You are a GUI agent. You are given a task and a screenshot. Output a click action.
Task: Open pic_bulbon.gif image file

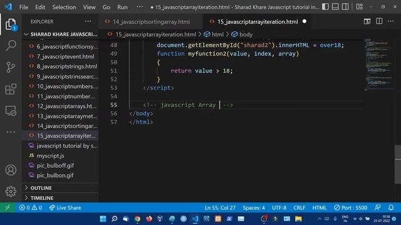click(x=61, y=175)
